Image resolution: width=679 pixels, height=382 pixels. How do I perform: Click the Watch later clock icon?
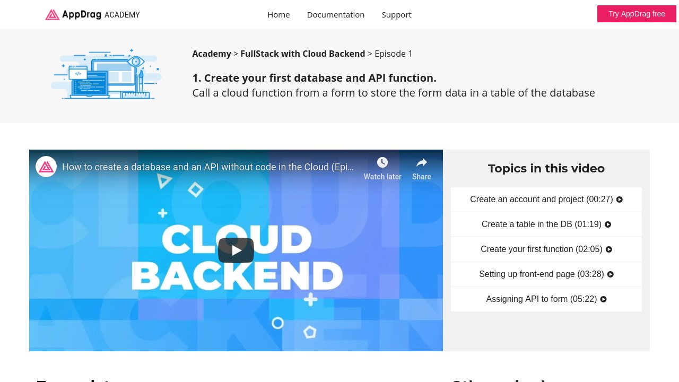(x=382, y=162)
